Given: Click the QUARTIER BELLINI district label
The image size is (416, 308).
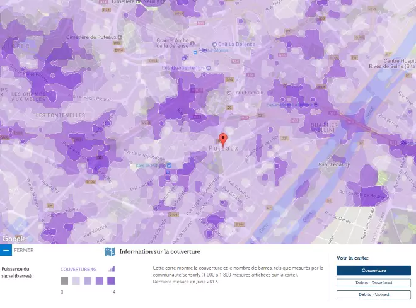Looking at the screenshot, I should [324, 127].
